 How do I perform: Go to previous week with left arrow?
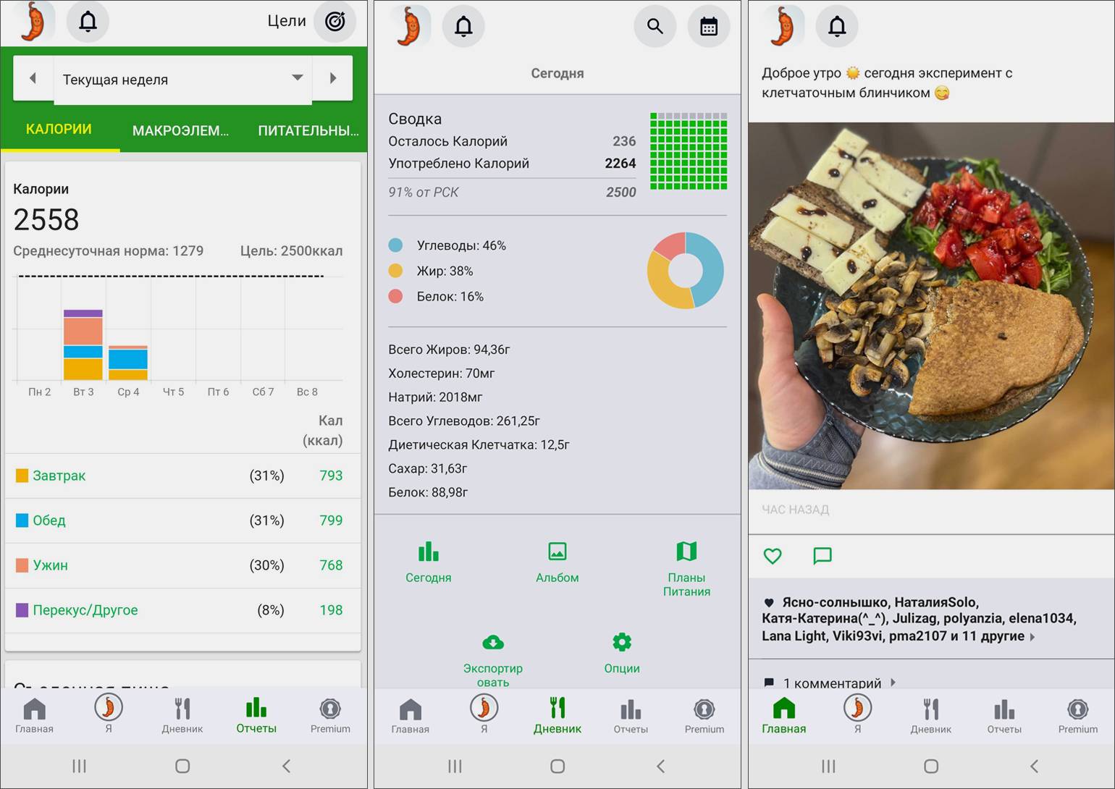33,78
